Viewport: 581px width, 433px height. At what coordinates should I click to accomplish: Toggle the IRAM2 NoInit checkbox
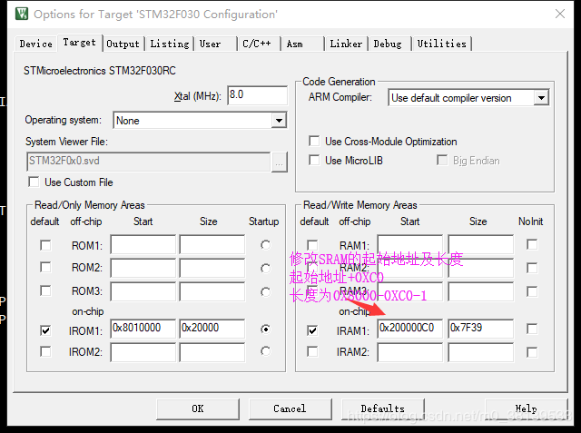[x=532, y=352]
